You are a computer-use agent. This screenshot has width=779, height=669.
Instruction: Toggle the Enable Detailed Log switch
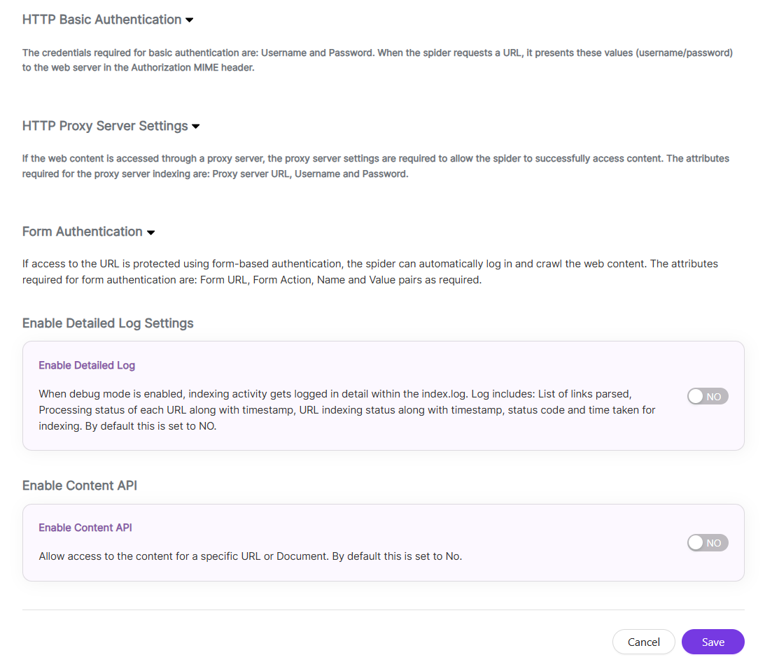[708, 396]
